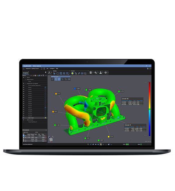Pick the highlighted third selection tool
The image size is (175, 191).
[59, 79]
